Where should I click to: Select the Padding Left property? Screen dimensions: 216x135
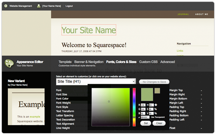177,120
